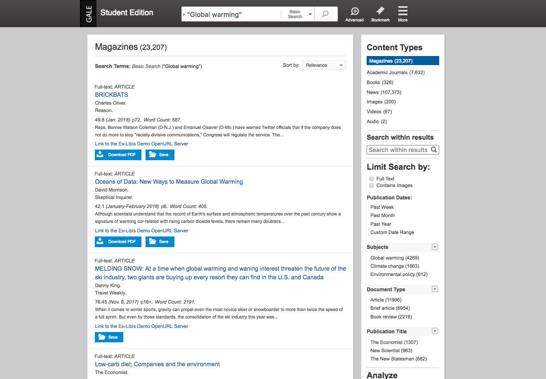The width and height of the screenshot is (546, 379).
Task: Switch to Books content type
Action: point(380,82)
